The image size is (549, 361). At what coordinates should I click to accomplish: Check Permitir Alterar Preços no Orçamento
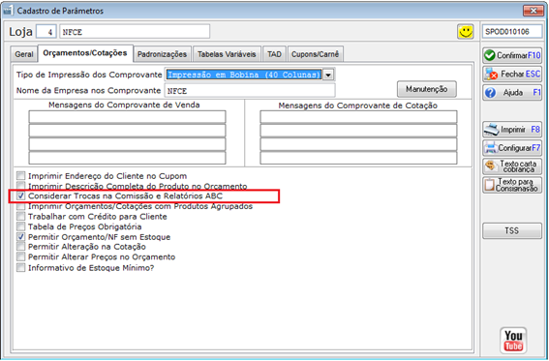pos(21,257)
